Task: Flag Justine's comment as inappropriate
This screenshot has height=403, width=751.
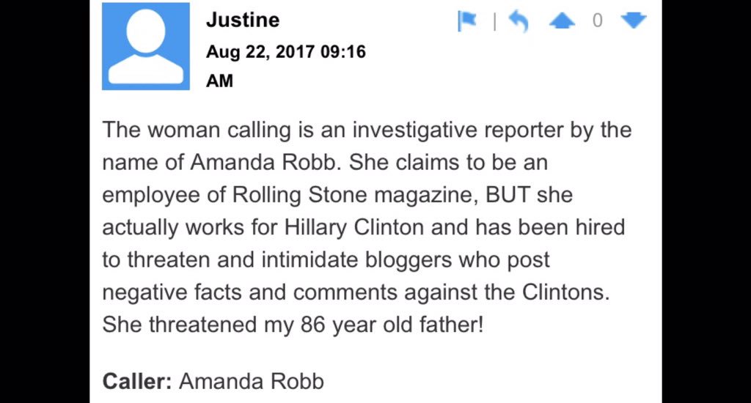Action: tap(466, 21)
